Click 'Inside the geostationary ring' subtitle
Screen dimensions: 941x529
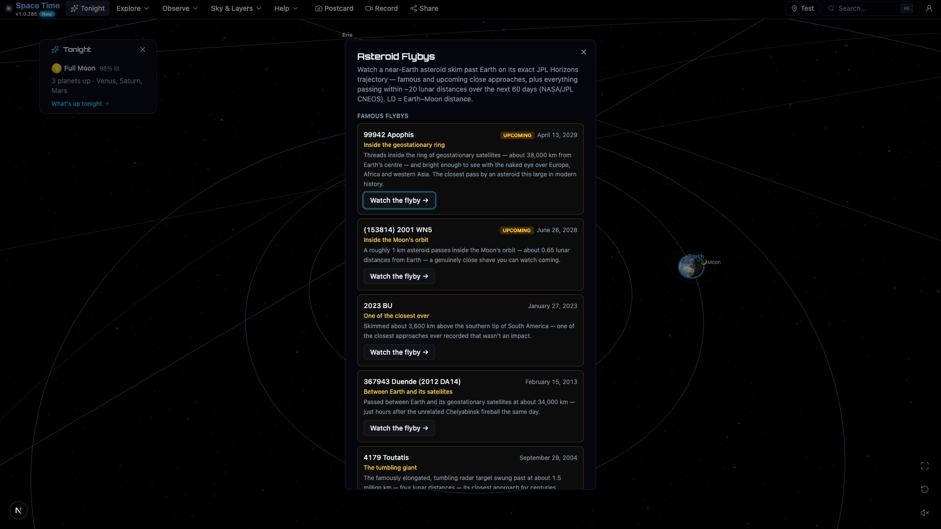[404, 145]
